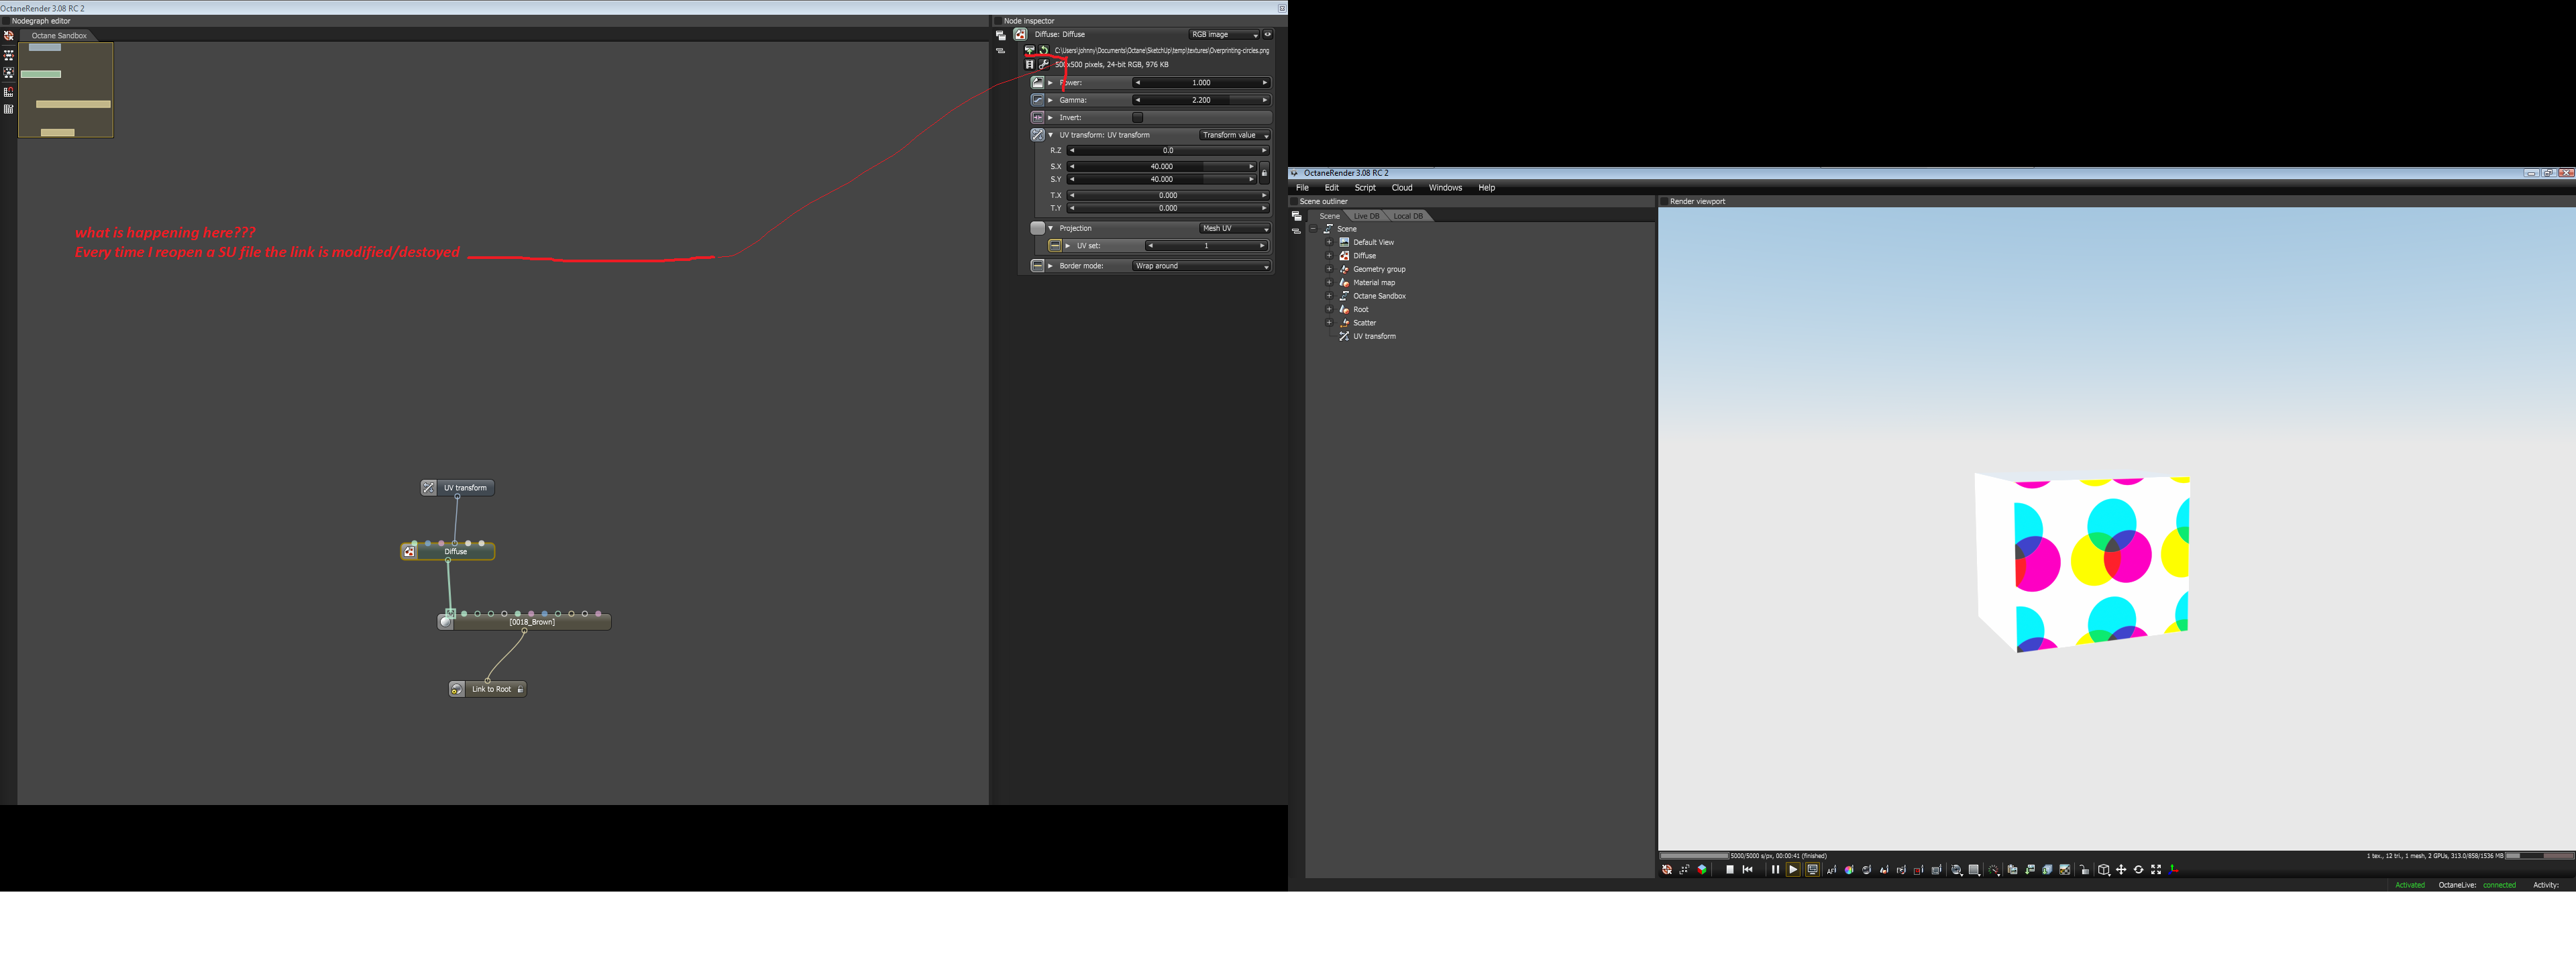Viewport: 2576px width, 962px height.
Task: Click the wrench image settings icon
Action: point(1044,65)
